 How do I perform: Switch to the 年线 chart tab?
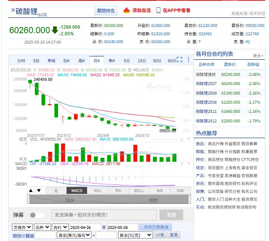click(51, 61)
